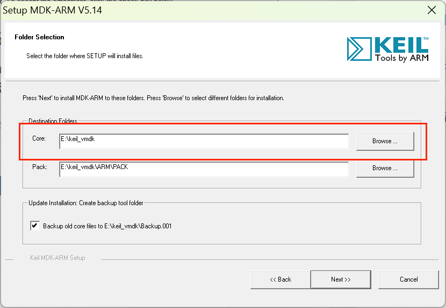Click the 'Update Installation: Create backup tool folder' label

point(86,203)
